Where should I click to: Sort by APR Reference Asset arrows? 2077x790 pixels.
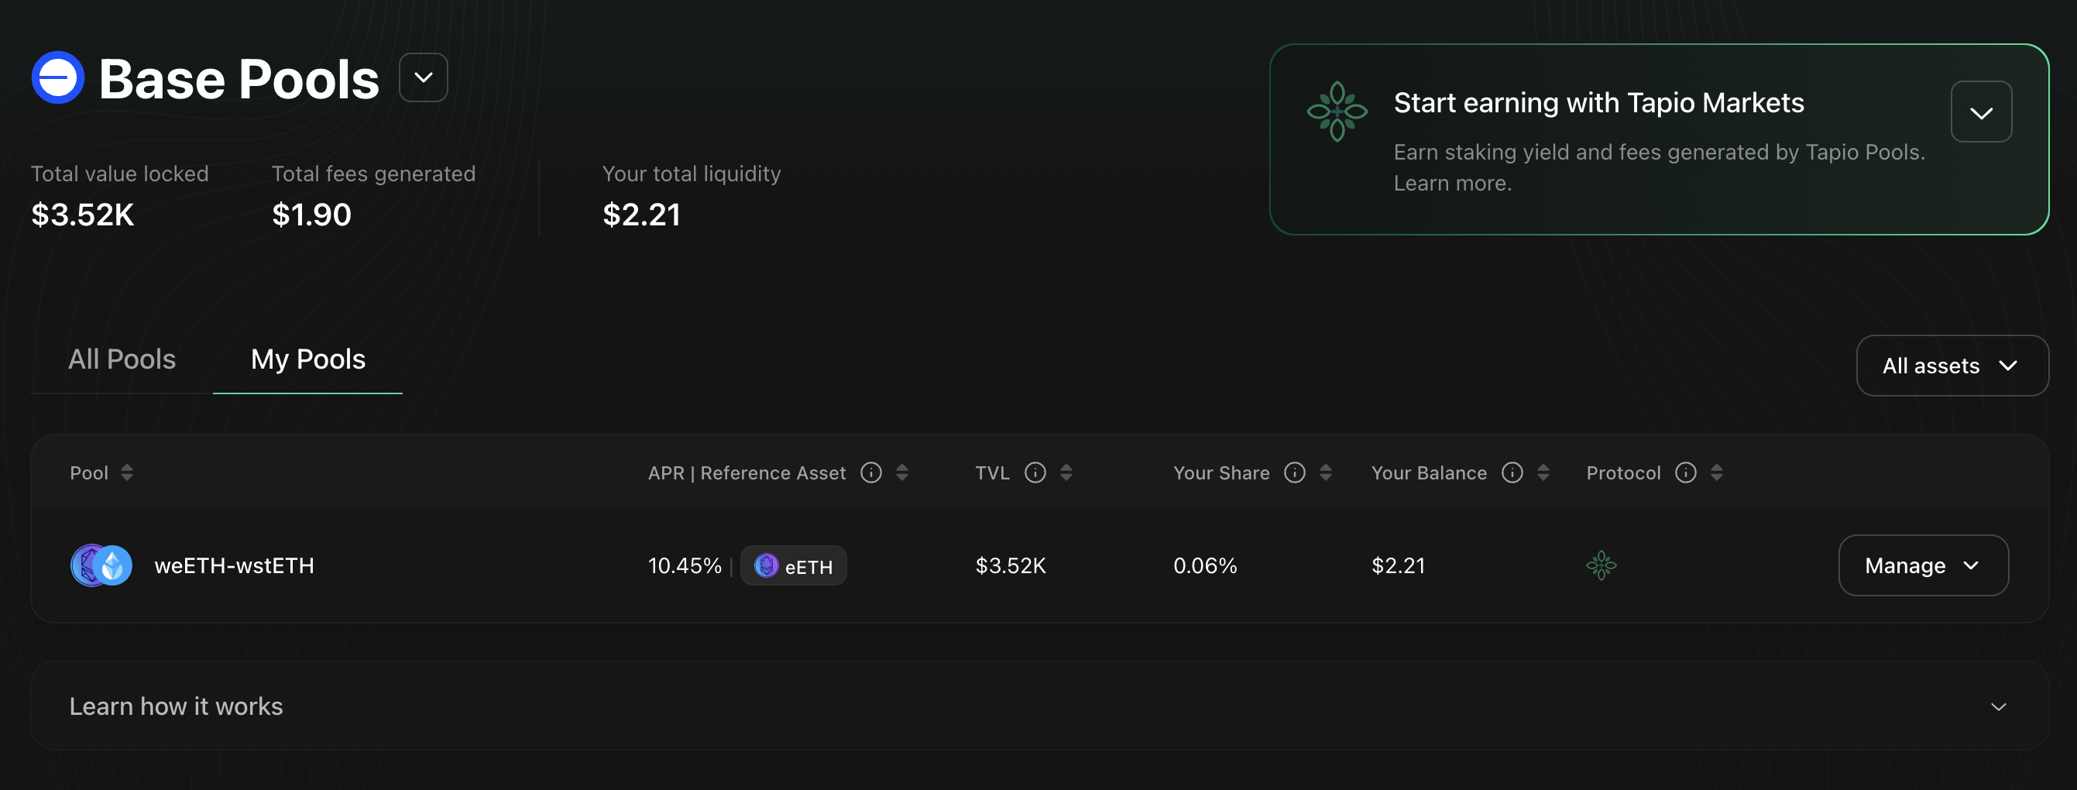coord(902,473)
